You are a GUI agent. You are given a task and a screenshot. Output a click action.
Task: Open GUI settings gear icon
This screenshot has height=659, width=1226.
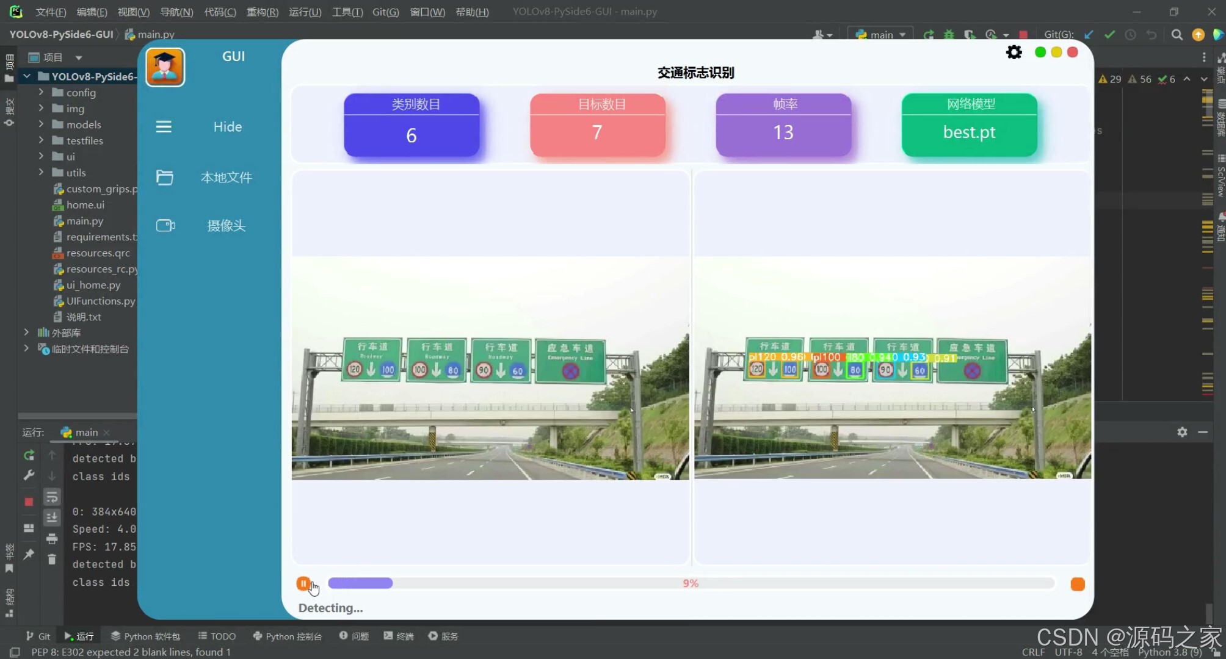[x=1014, y=52]
